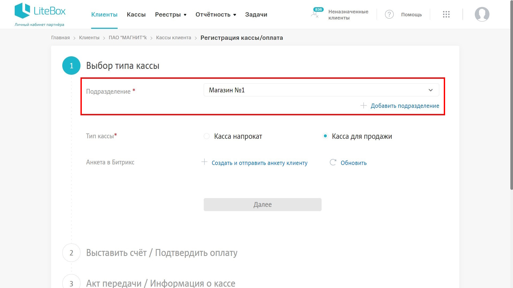Open ПАО "МАГНИТ"k breadcrumb
The width and height of the screenshot is (513, 288).
coord(128,38)
